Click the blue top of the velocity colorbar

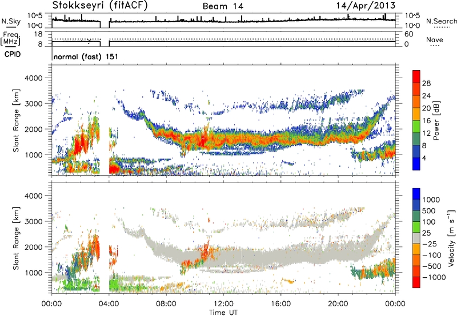(416, 194)
